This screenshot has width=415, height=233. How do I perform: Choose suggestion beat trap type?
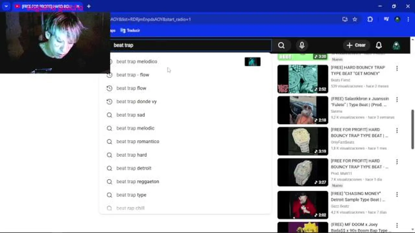[185, 195]
